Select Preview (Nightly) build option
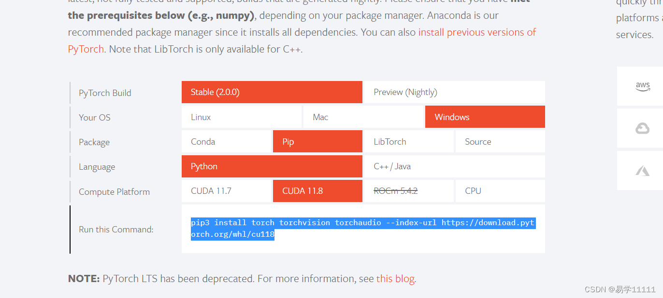Screen dimensions: 663x298 (x=454, y=92)
